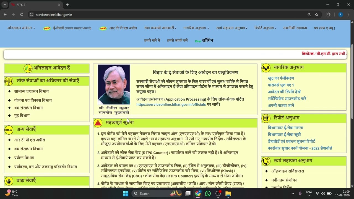Open a new browser tab
Screen dimensions: 354x199
click(x=67, y=5)
